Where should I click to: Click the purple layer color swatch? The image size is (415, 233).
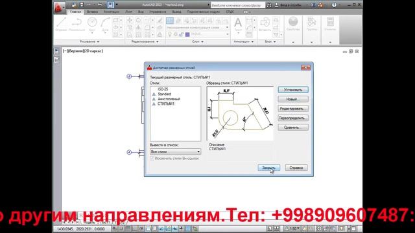[187, 34]
